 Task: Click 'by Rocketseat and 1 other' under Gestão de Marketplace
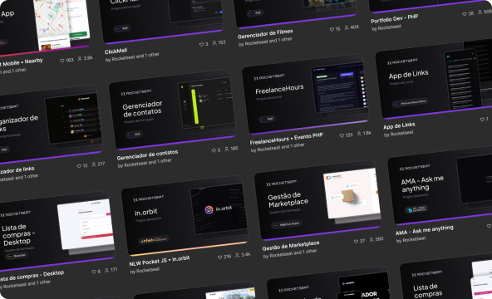point(290,253)
